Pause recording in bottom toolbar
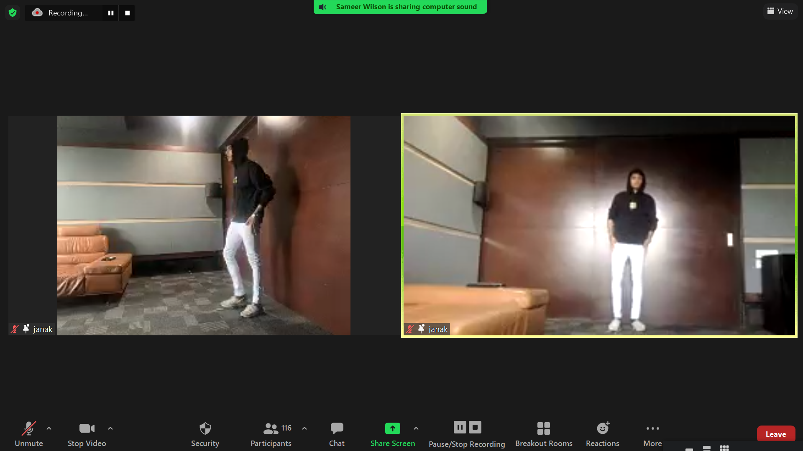803x451 pixels. pos(460,427)
